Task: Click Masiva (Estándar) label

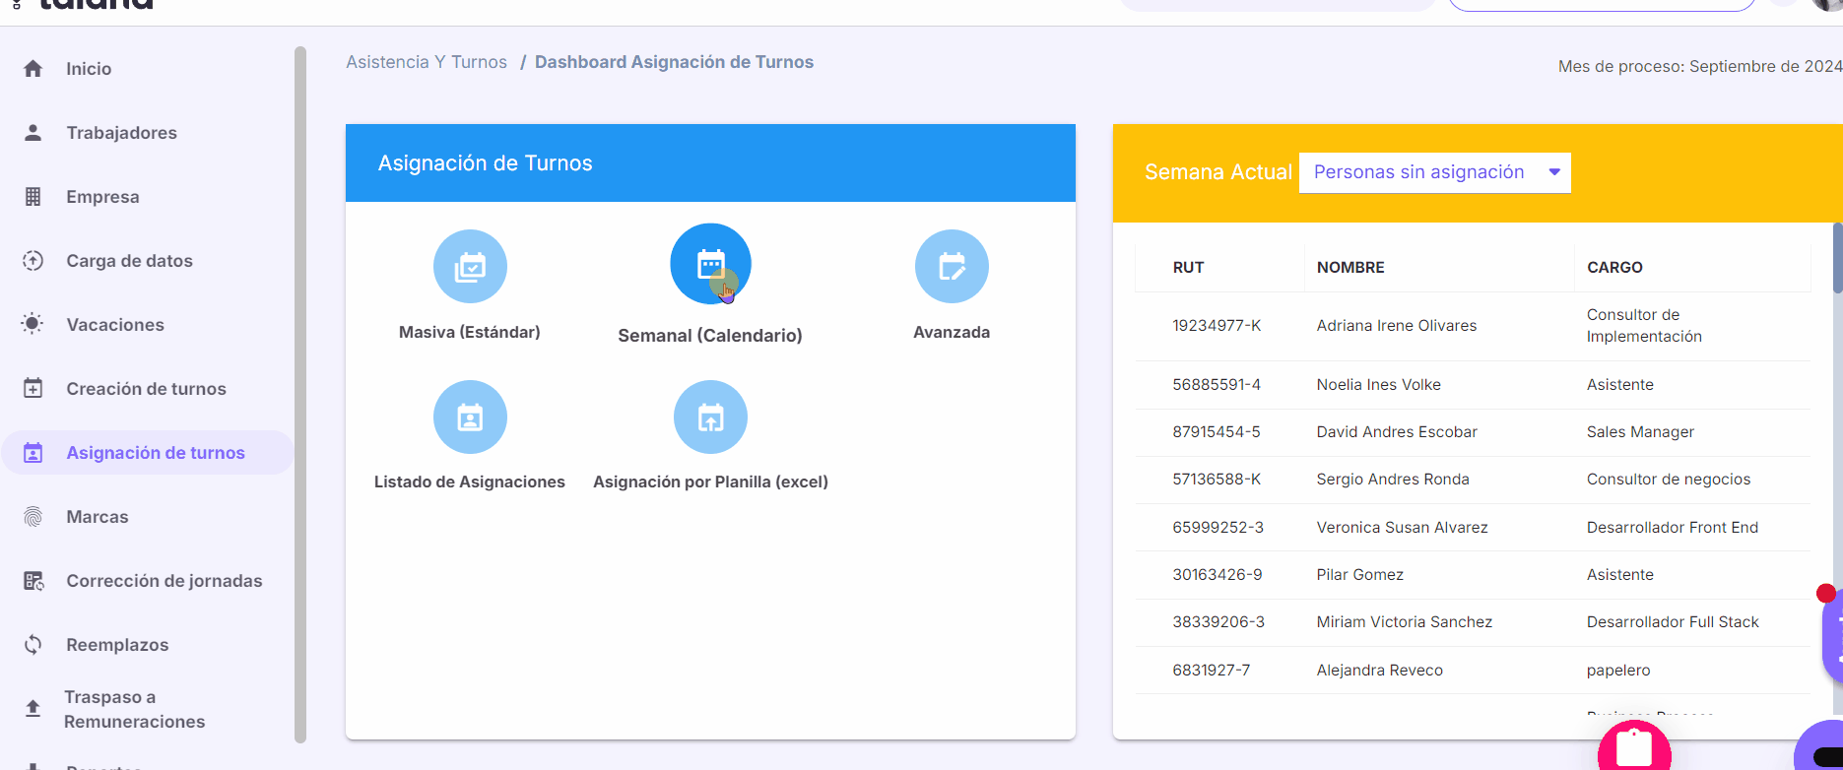Action: click(x=470, y=333)
